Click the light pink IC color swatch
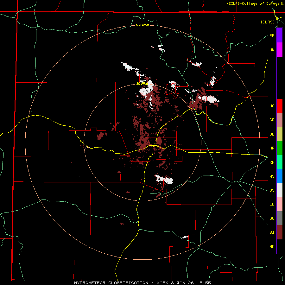The image size is (285, 285). (x=280, y=204)
